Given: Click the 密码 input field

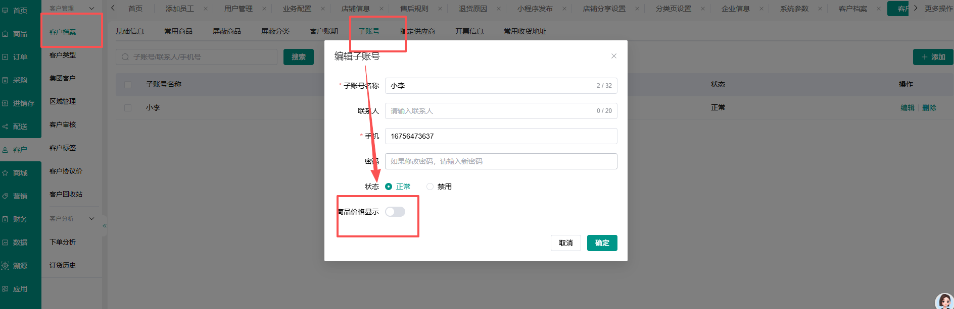Looking at the screenshot, I should 501,161.
